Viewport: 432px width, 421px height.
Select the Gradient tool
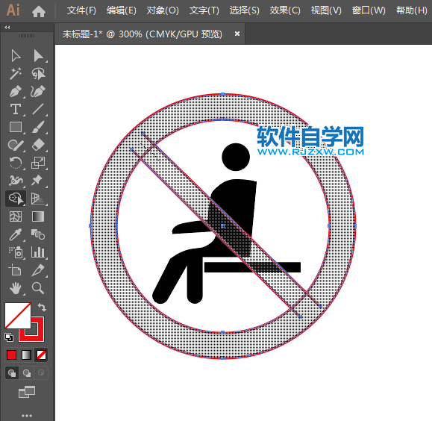(x=38, y=216)
